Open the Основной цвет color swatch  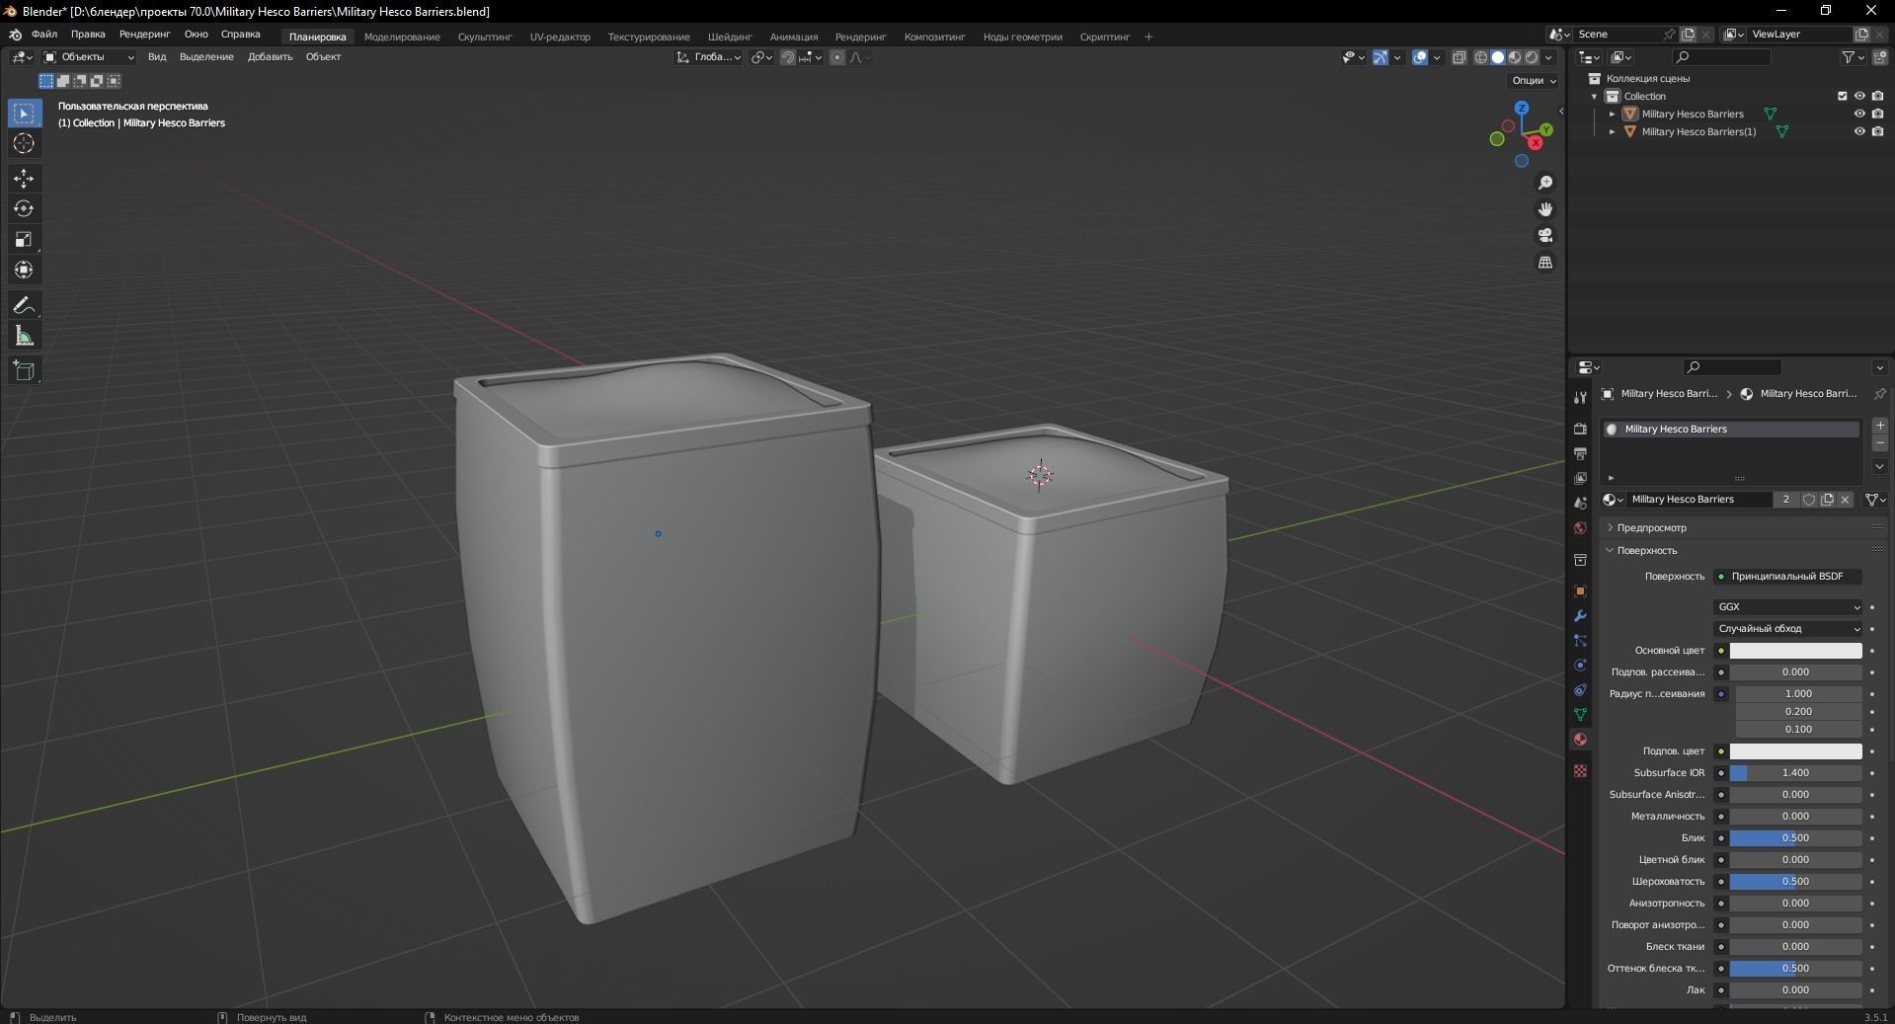pyautogui.click(x=1795, y=651)
